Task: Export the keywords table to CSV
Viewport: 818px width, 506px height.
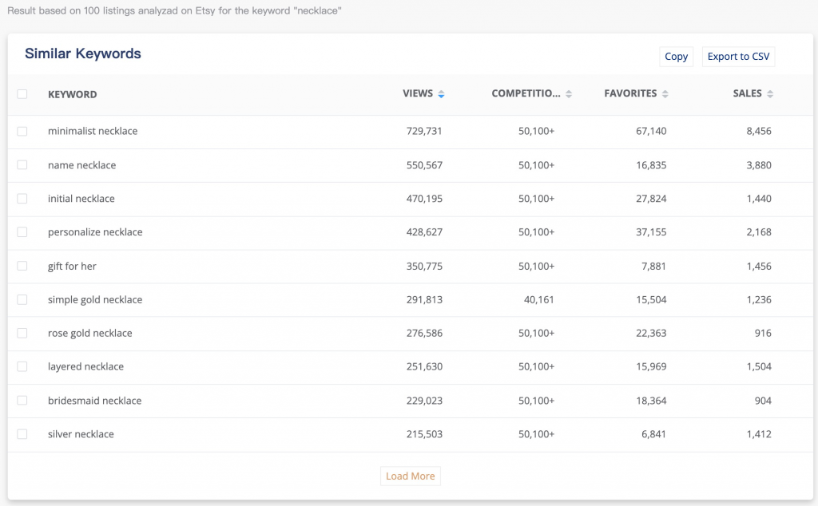Action: [x=738, y=57]
